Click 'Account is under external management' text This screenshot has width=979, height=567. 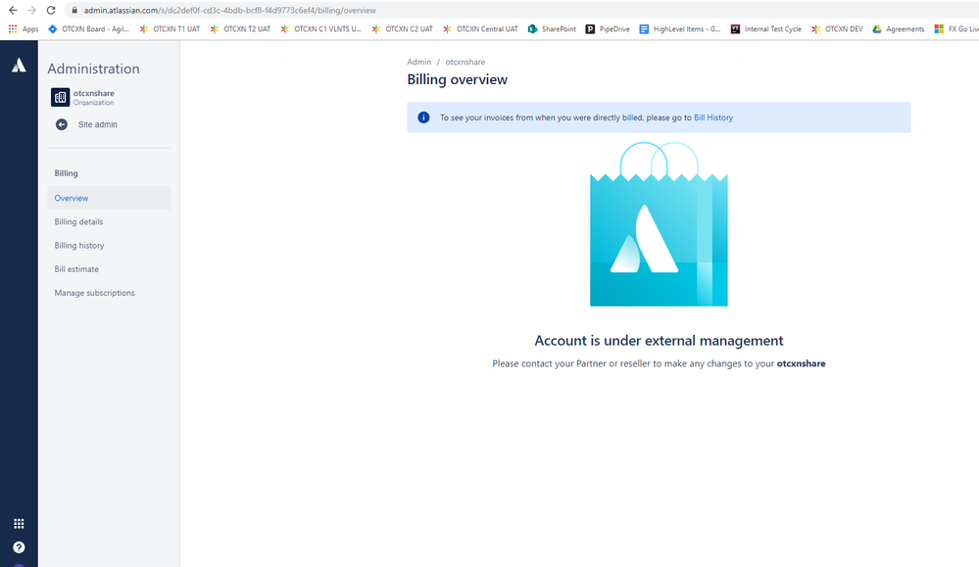click(x=659, y=341)
